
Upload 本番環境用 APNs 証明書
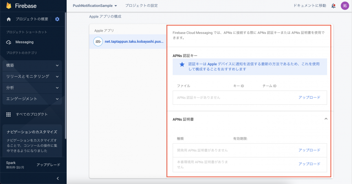[x=309, y=164]
